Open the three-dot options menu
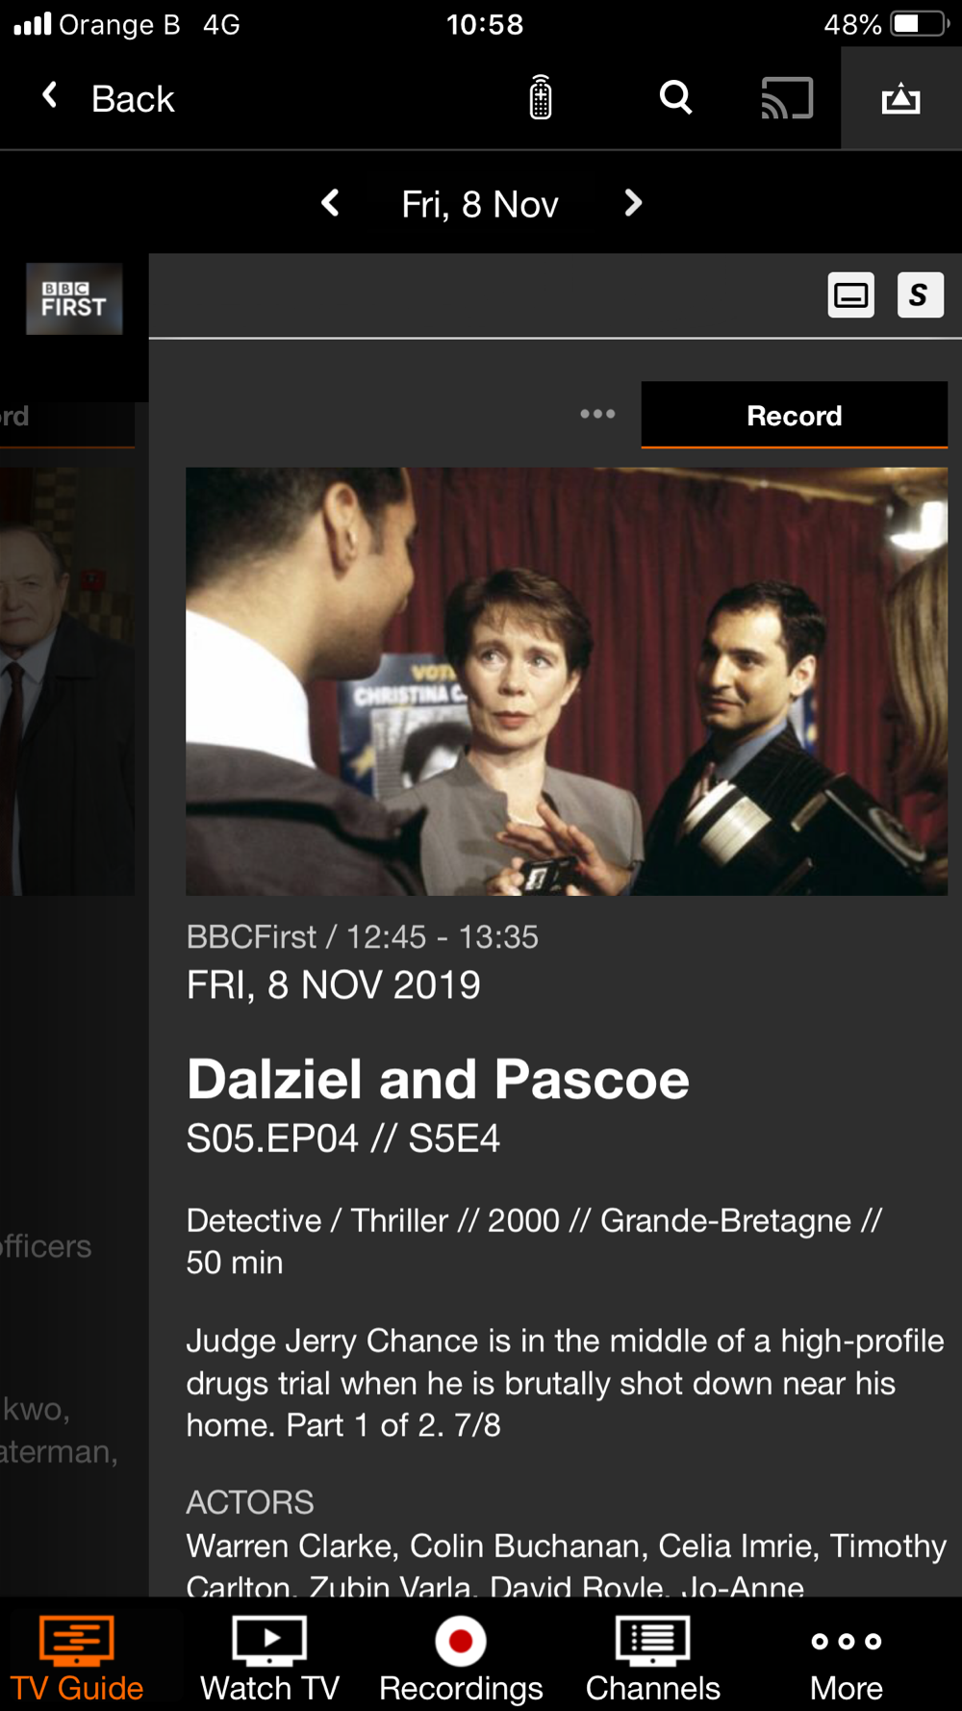This screenshot has width=962, height=1711. (x=597, y=414)
